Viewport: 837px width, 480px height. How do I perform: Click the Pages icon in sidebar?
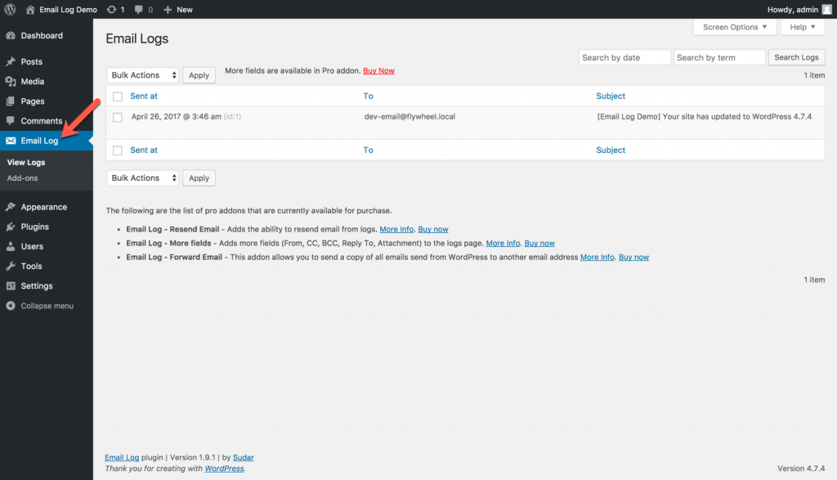click(11, 101)
